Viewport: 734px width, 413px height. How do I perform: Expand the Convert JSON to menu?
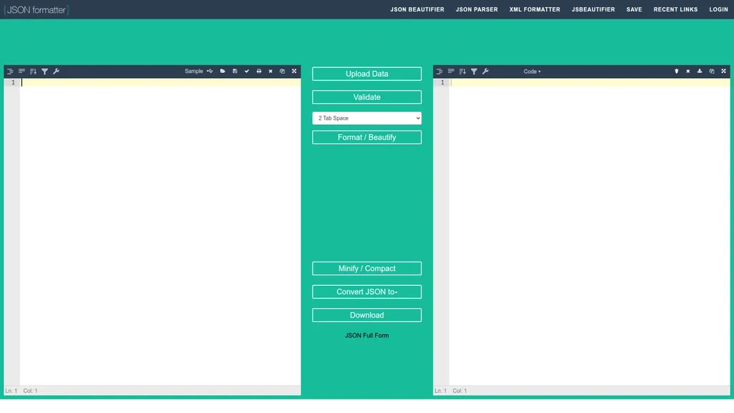366,292
